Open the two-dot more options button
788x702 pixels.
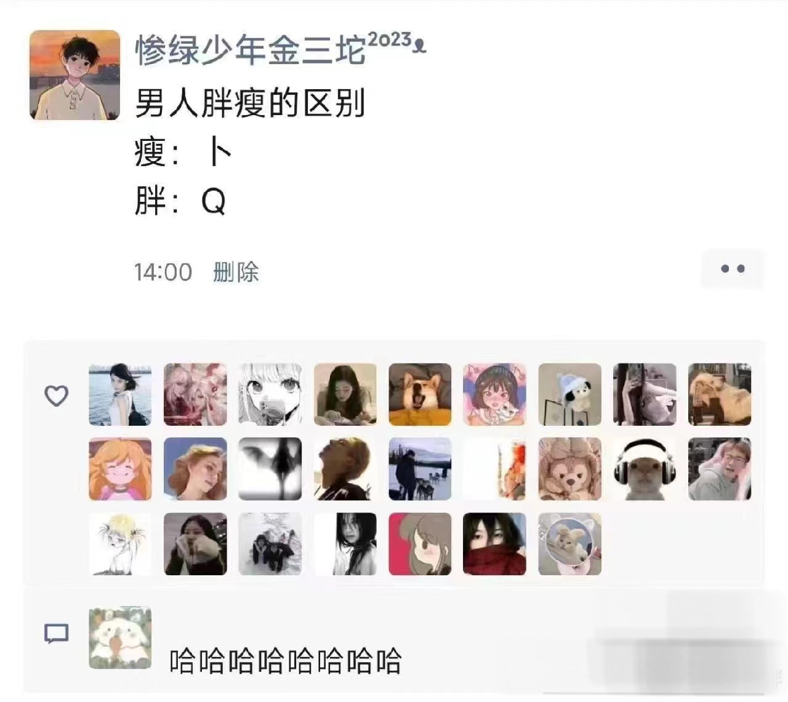point(733,269)
